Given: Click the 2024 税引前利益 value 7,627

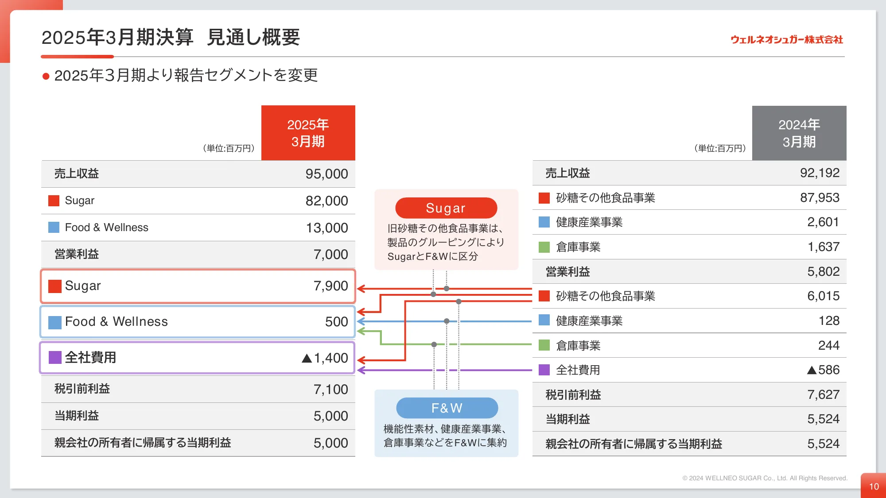Looking at the screenshot, I should point(823,395).
